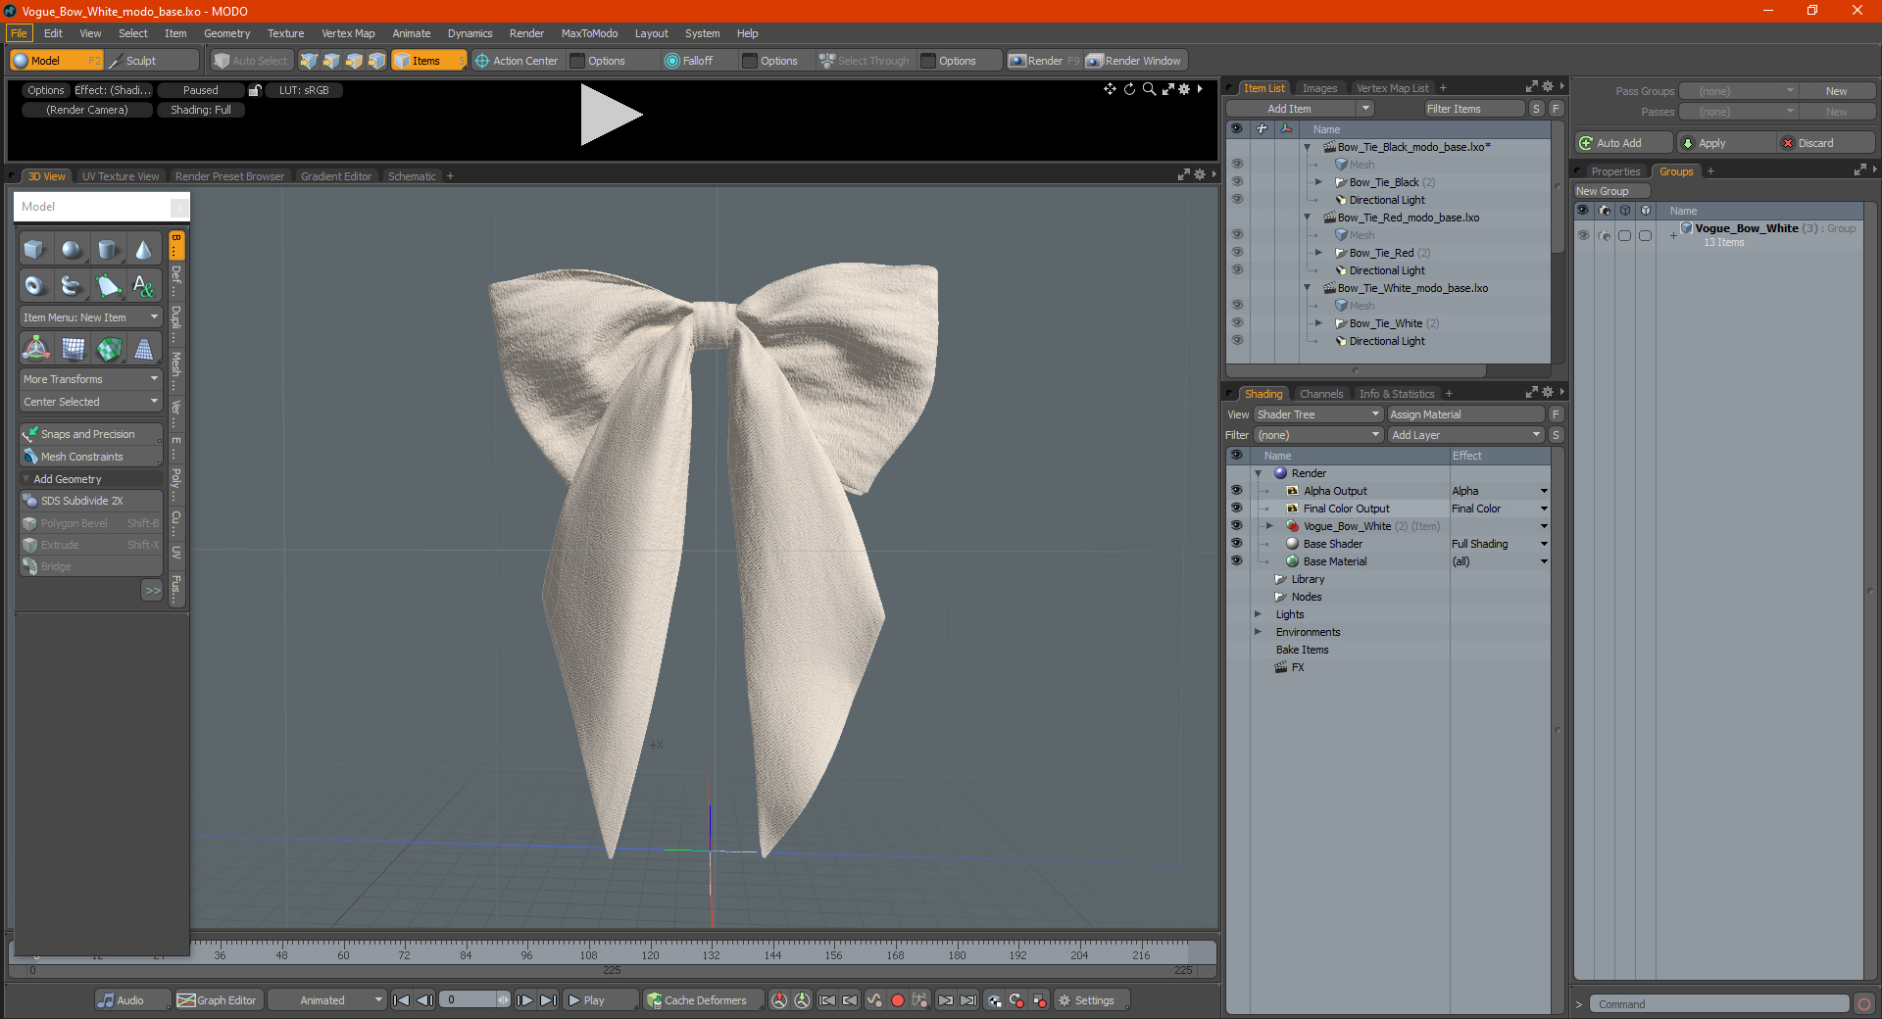
Task: Open the Geometry menu
Action: pyautogui.click(x=226, y=33)
